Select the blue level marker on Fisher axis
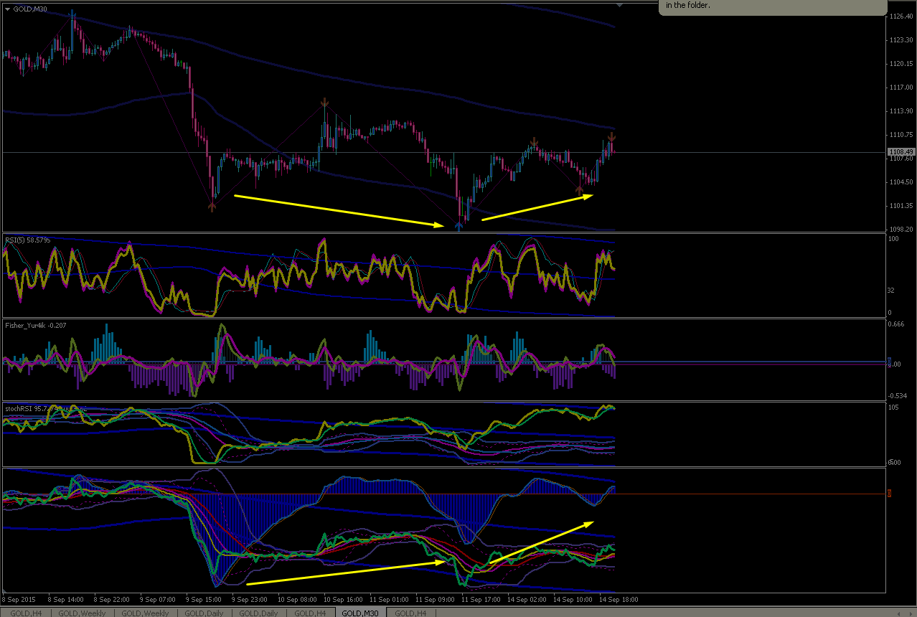 [x=890, y=362]
